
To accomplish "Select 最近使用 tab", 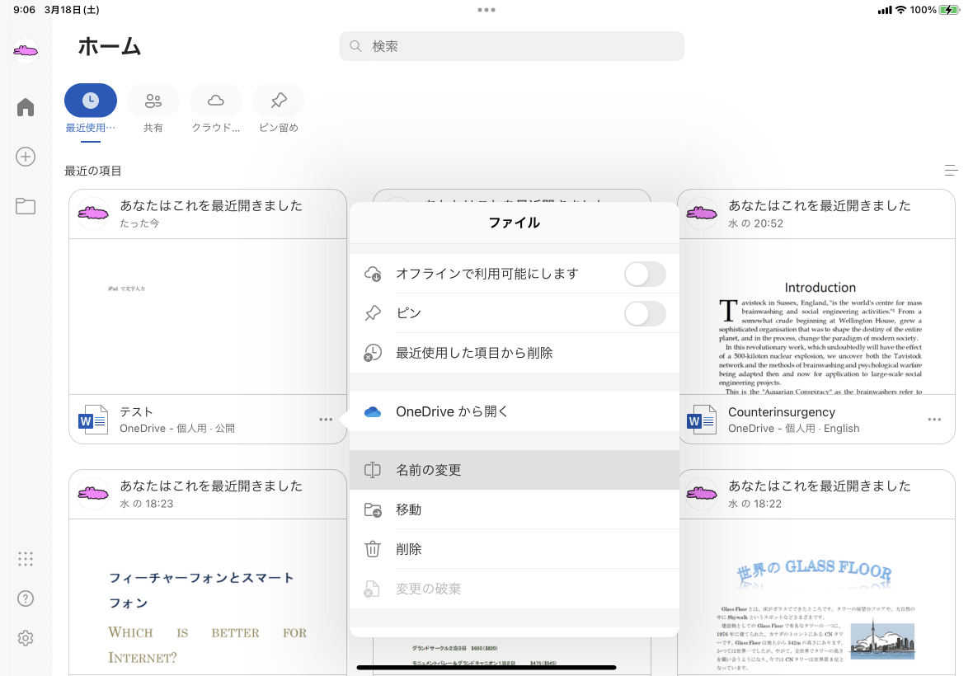I will point(91,109).
